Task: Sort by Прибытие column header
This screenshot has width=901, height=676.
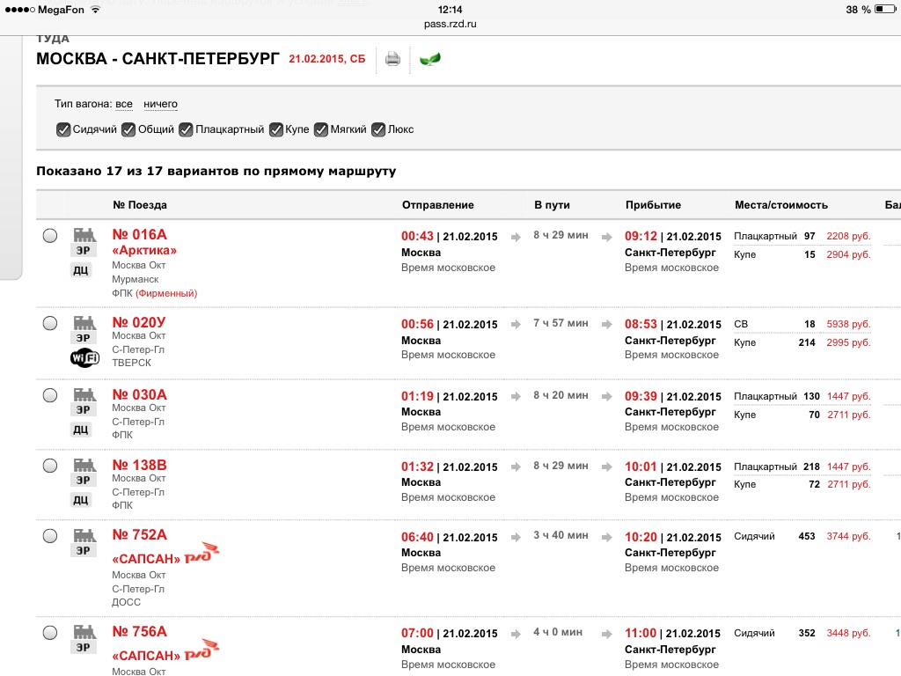Action: pyautogui.click(x=654, y=205)
